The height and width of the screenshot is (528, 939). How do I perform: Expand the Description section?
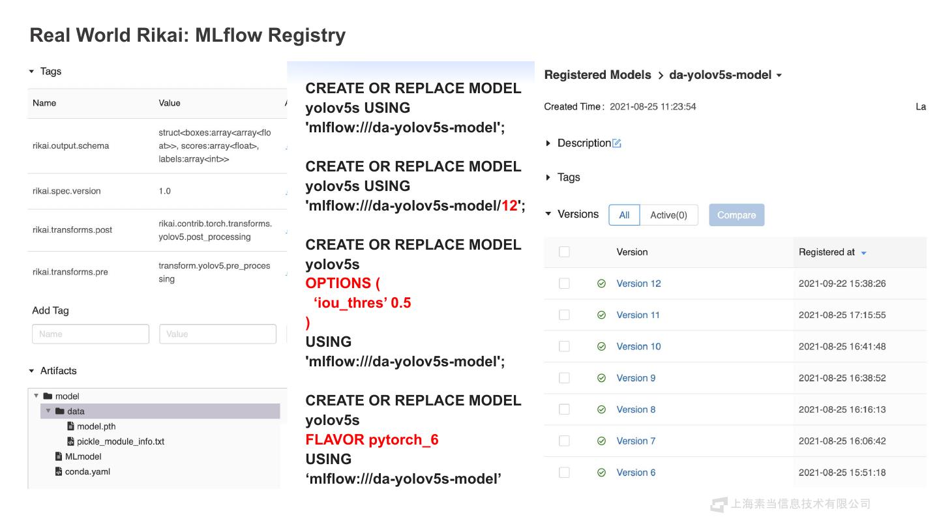[x=548, y=143]
